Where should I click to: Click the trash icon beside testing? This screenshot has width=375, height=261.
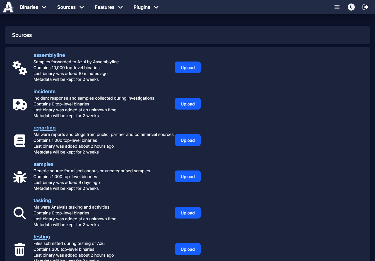[x=19, y=249]
